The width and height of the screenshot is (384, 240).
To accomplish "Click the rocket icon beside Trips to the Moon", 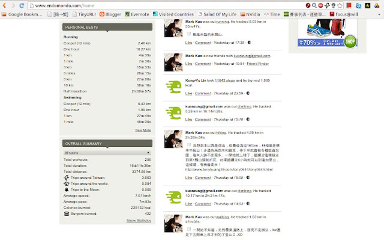I will [x=66, y=190].
